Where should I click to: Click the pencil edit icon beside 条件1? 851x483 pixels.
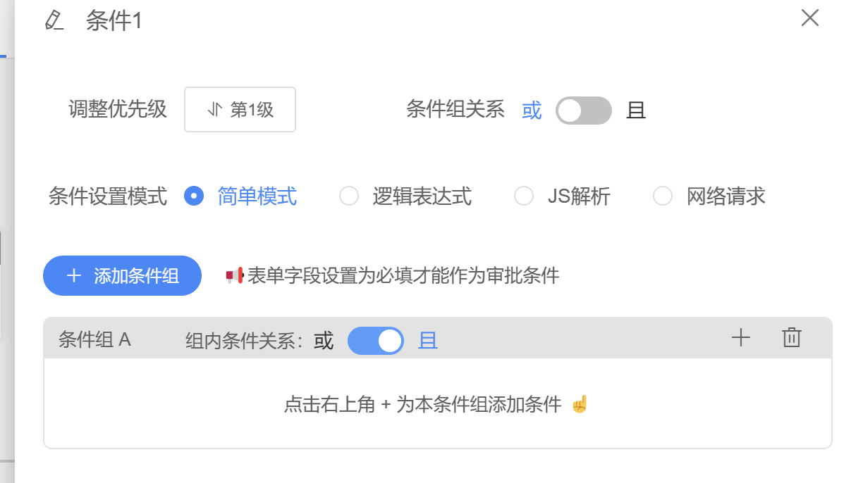pyautogui.click(x=54, y=20)
